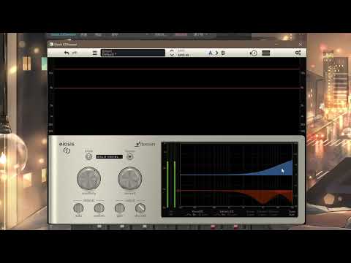Viewport: 351px width, 263px height.
Task: Click the second small knob beside auto
Action: tap(99, 208)
